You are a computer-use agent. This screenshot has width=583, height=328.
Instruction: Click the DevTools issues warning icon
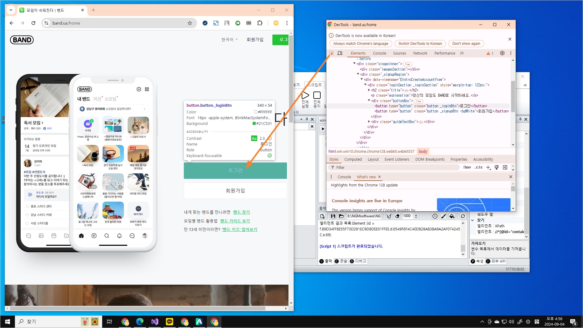click(x=490, y=53)
